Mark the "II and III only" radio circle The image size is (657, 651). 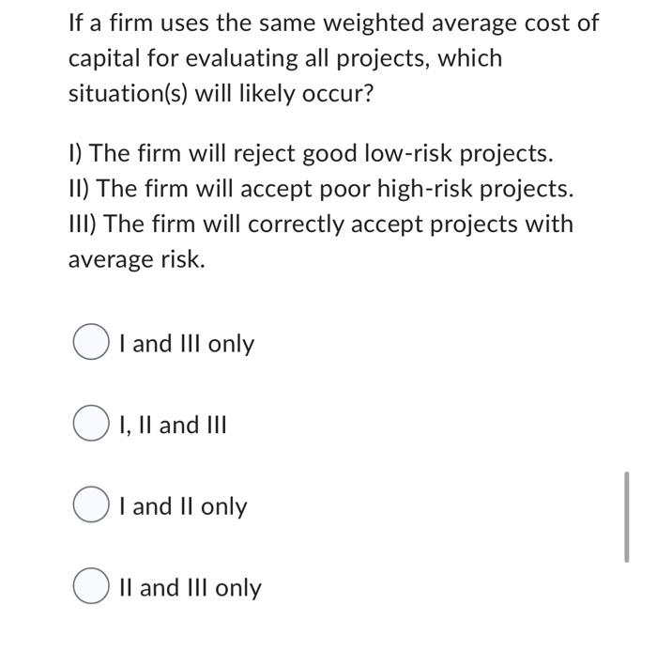[x=91, y=585]
